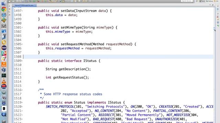Click 'NOT_MODIFIED' constant on line 1522

(178, 115)
